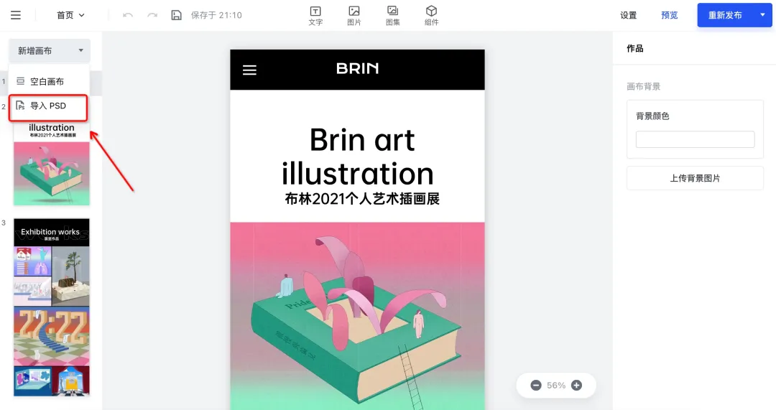The height and width of the screenshot is (410, 776).
Task: Zoom in with the plus icon
Action: tap(576, 386)
